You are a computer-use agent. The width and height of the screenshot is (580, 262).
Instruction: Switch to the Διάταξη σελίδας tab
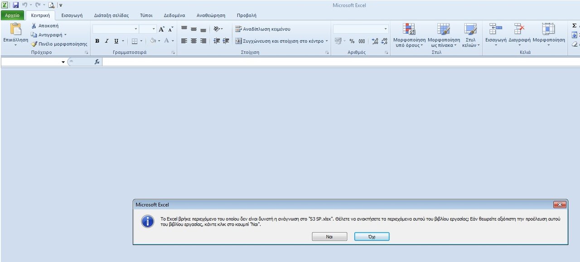point(111,15)
